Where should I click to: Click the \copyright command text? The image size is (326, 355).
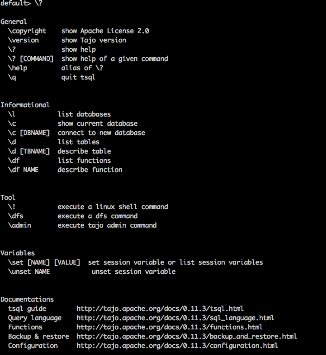click(27, 31)
